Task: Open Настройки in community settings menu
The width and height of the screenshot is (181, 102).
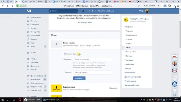Action: [129, 27]
